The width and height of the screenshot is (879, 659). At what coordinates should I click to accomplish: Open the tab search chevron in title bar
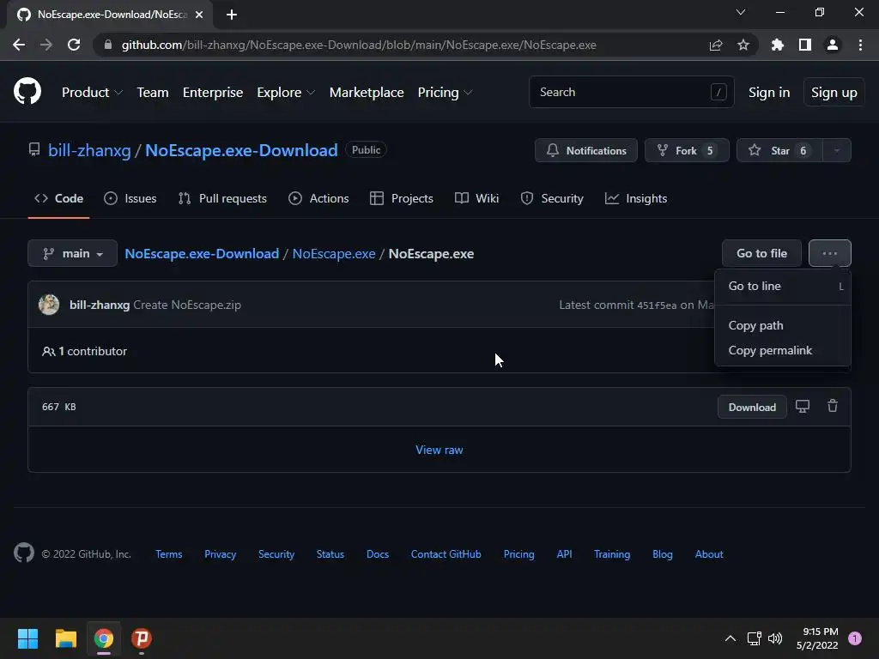pyautogui.click(x=741, y=12)
